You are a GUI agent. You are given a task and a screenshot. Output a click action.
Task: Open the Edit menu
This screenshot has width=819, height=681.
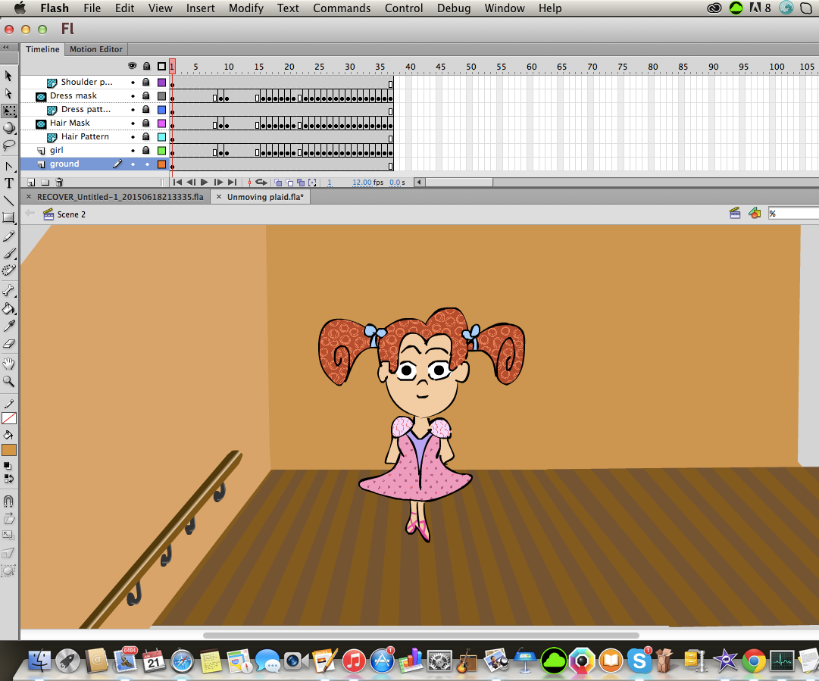pyautogui.click(x=123, y=8)
